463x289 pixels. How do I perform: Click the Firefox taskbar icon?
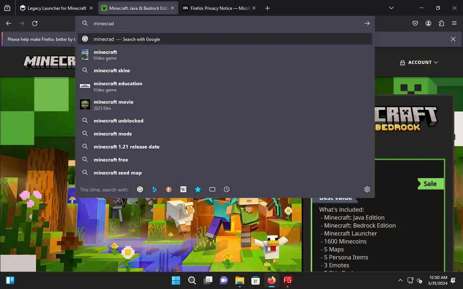[271, 280]
